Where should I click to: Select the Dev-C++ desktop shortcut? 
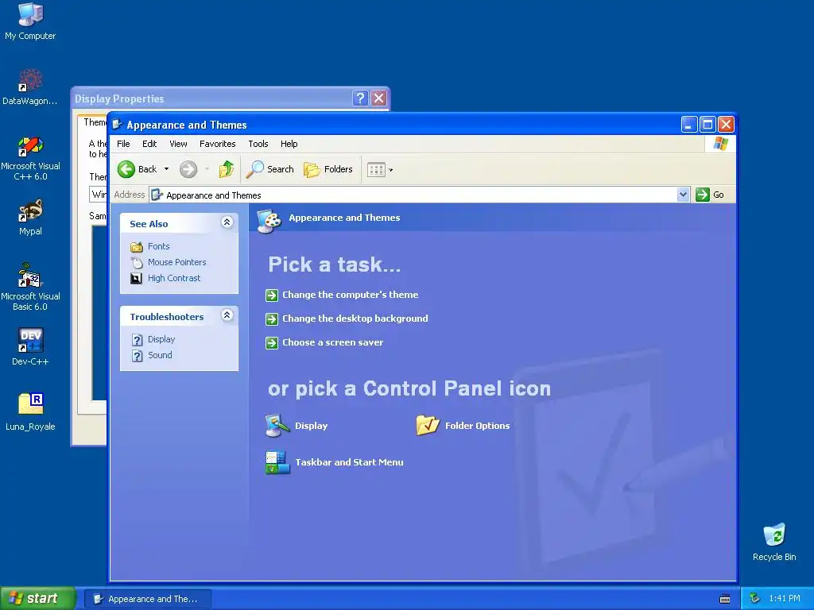tap(30, 346)
